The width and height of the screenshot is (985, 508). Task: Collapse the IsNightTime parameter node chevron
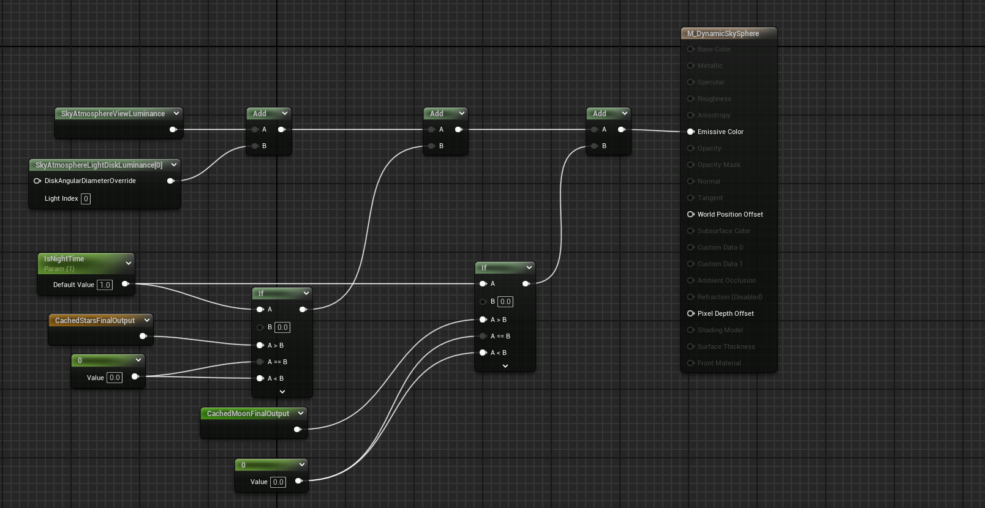129,263
